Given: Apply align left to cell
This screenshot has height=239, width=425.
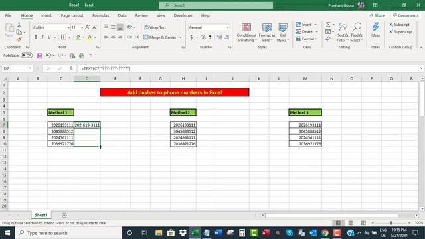Looking at the screenshot, I should (106, 37).
